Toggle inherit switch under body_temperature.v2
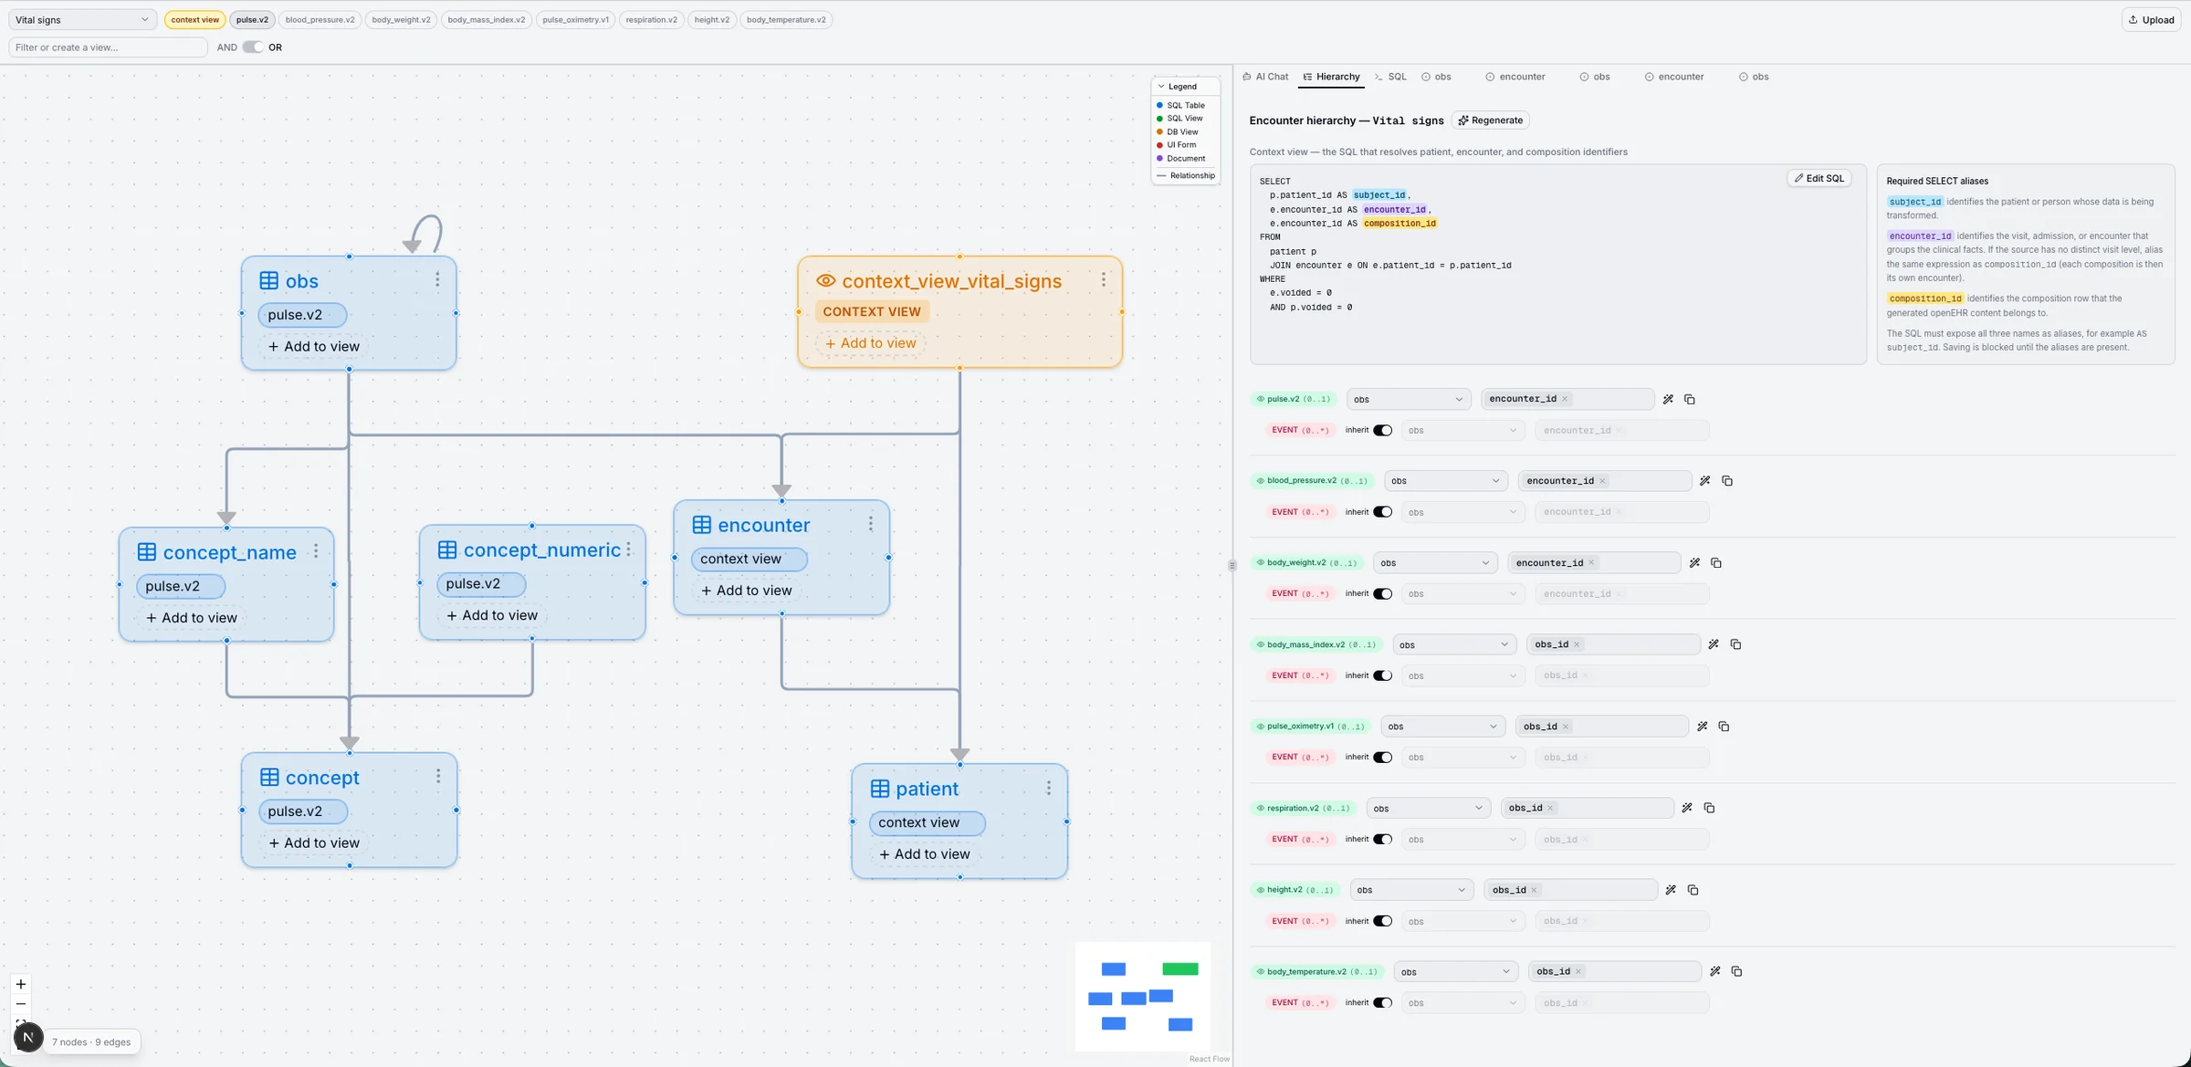The height and width of the screenshot is (1067, 2191). click(x=1383, y=1003)
